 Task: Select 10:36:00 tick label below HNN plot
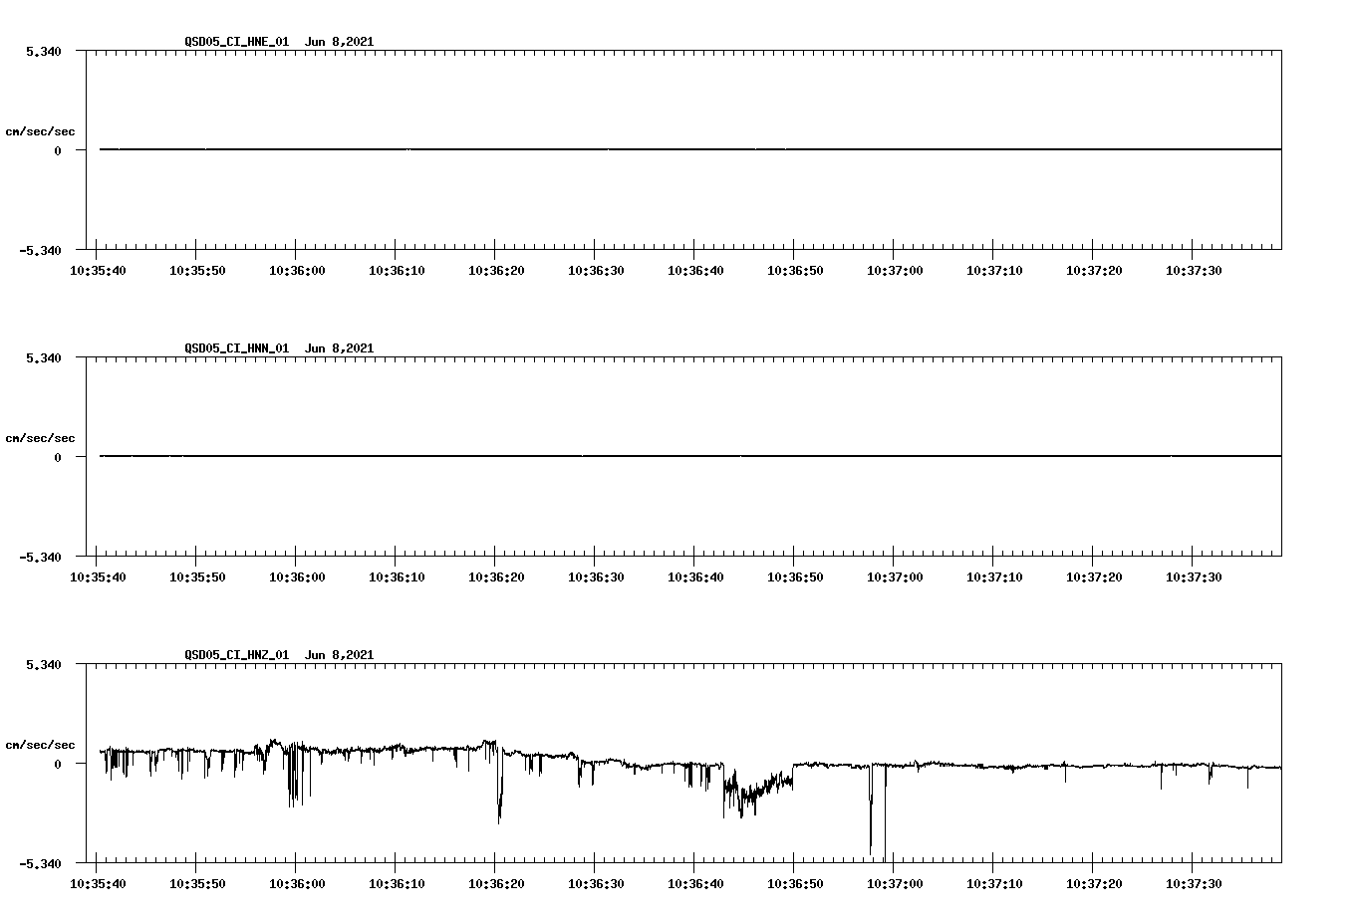297,577
